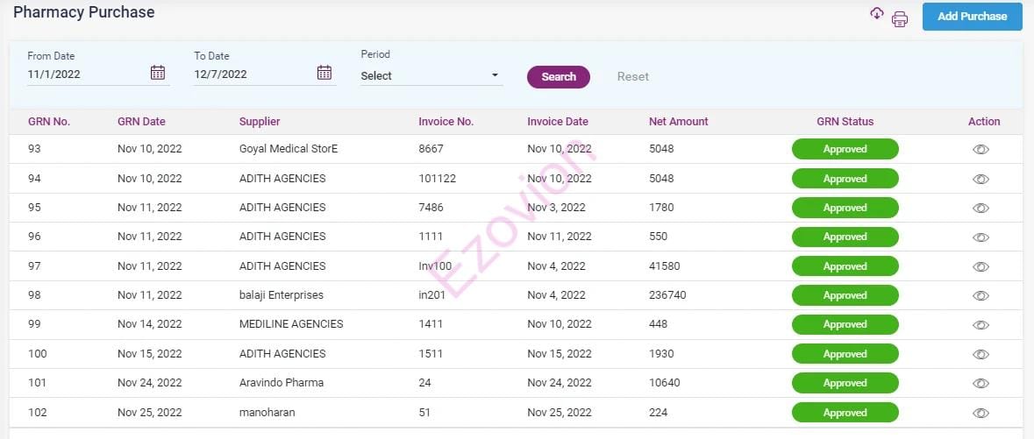The height and width of the screenshot is (439, 1034).
Task: Click the Add Purchase button
Action: click(x=972, y=17)
